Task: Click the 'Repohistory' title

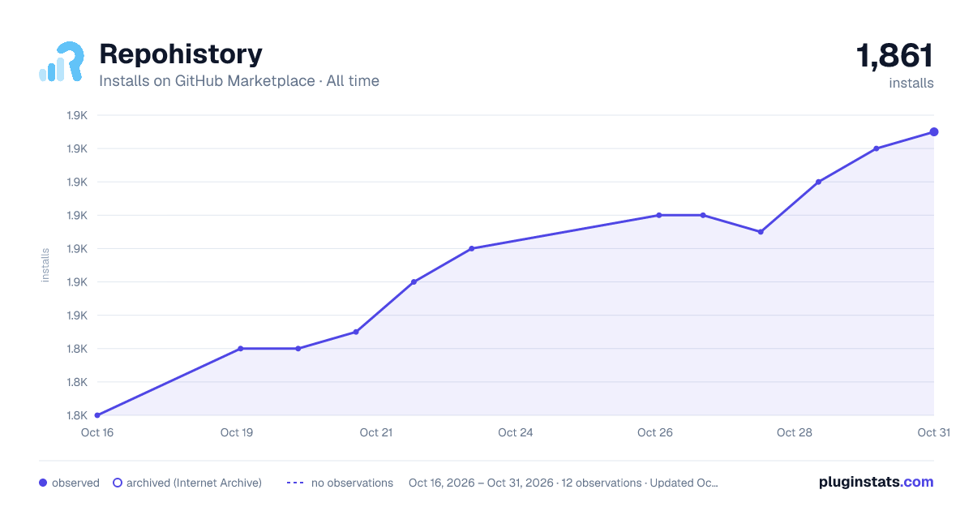Action: point(181,54)
